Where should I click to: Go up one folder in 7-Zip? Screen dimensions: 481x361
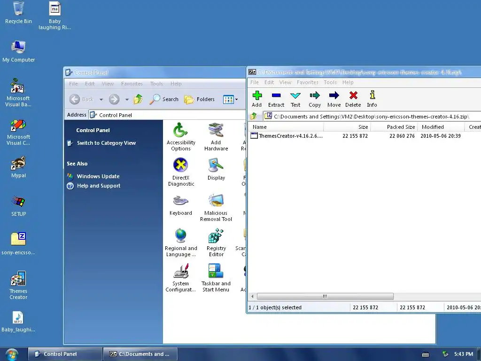254,117
